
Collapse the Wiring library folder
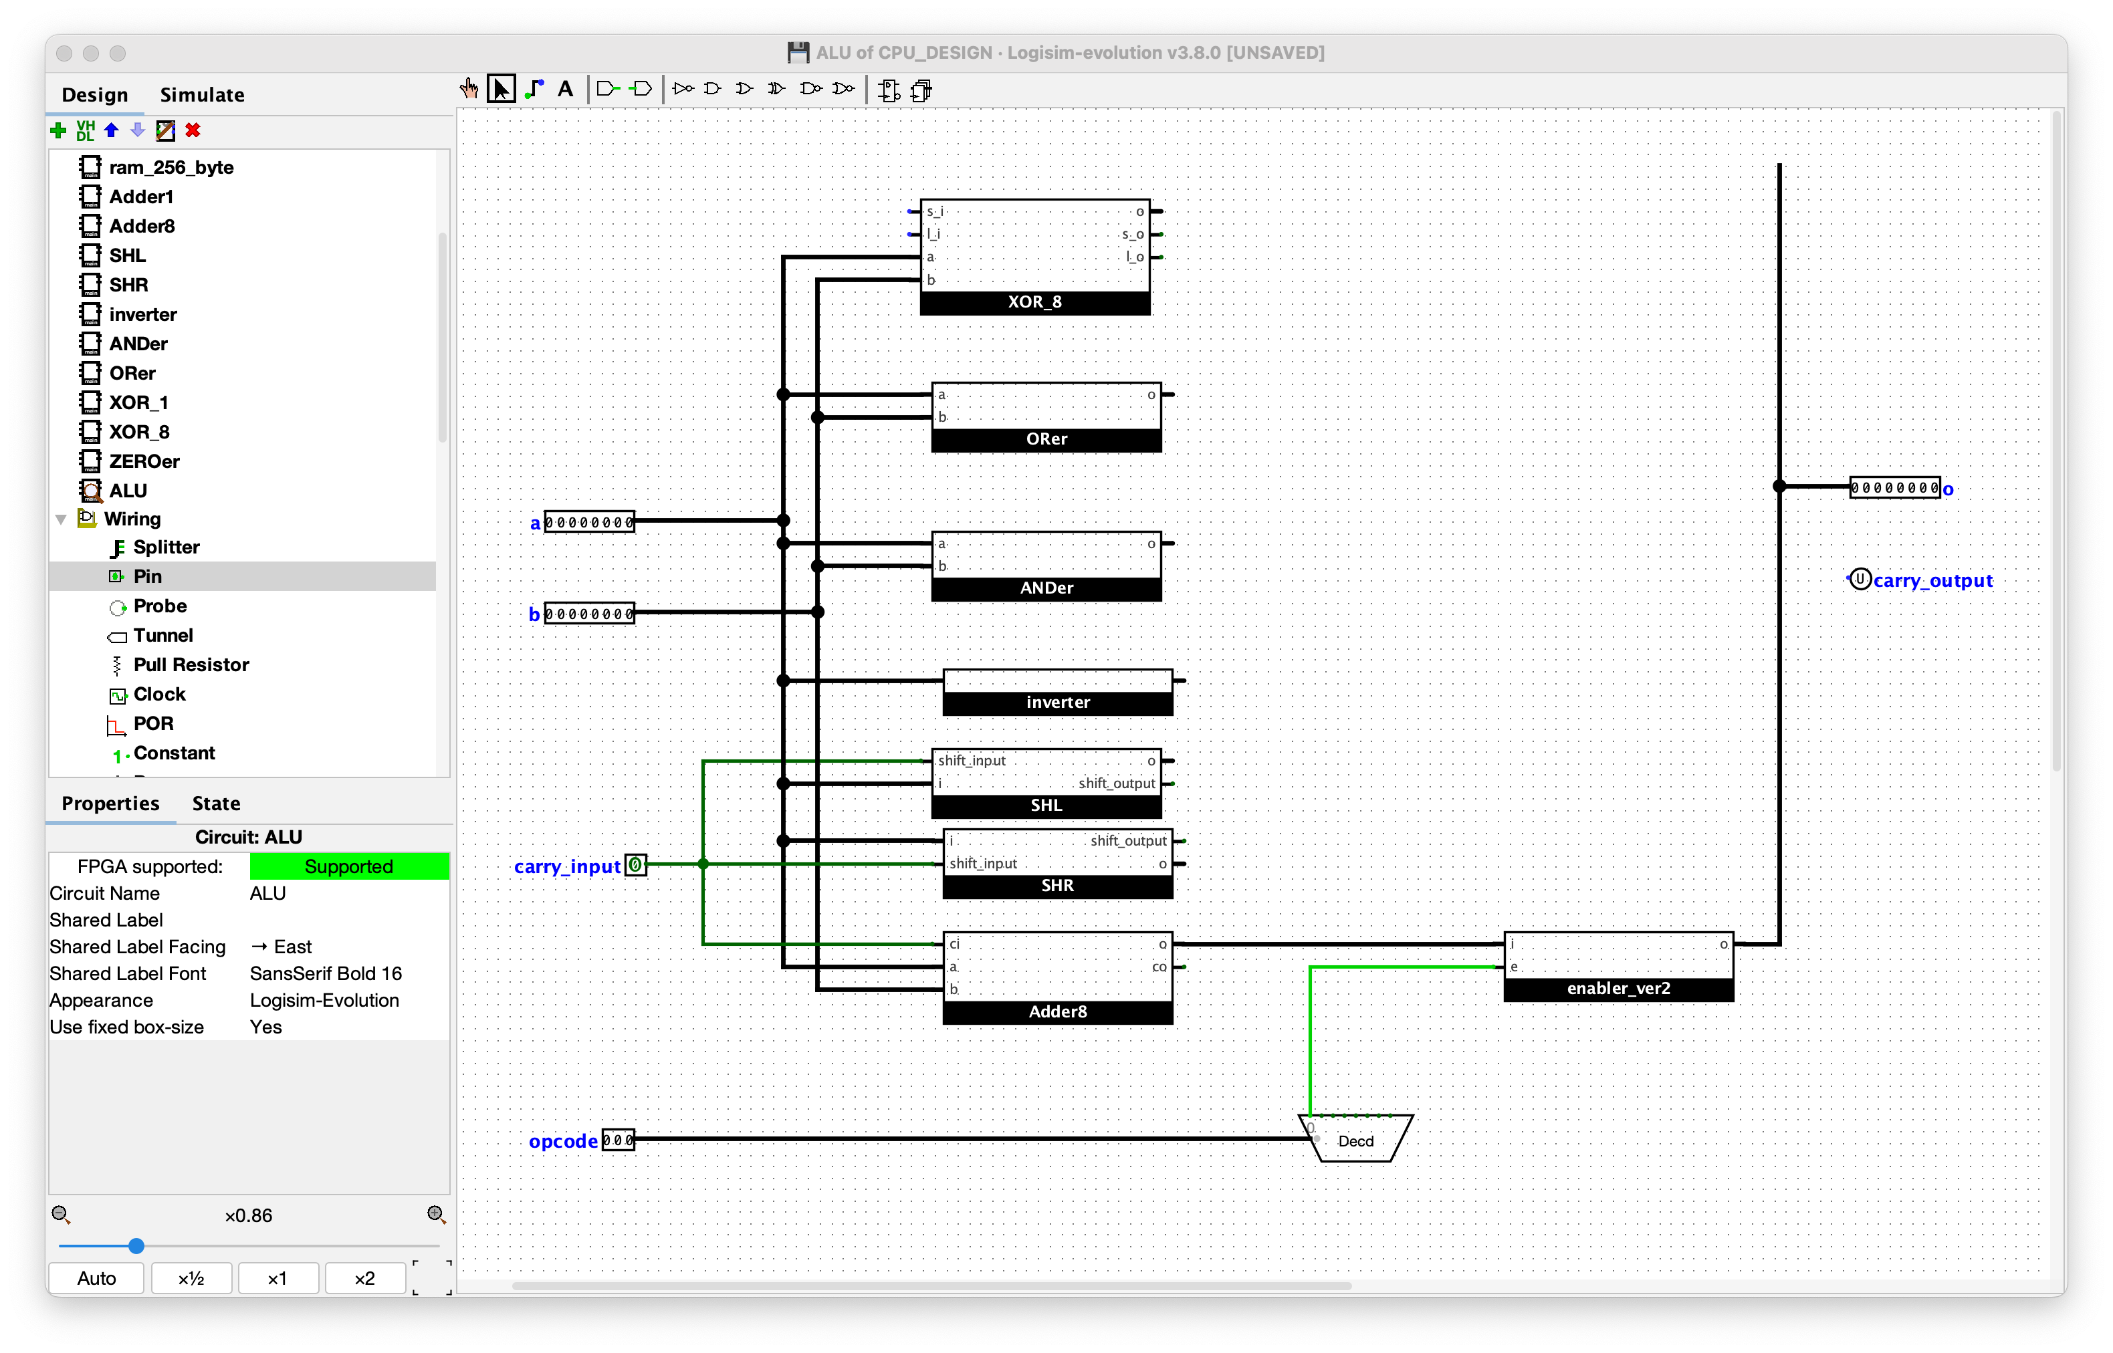click(x=62, y=519)
